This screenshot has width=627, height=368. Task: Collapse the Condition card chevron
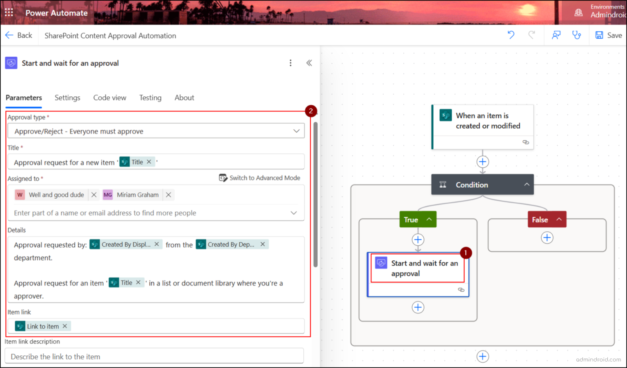[x=527, y=184]
